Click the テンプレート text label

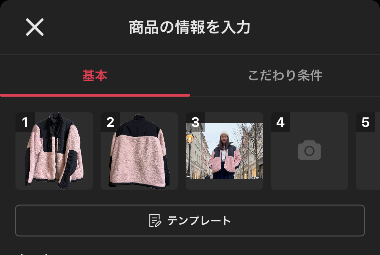tap(199, 221)
